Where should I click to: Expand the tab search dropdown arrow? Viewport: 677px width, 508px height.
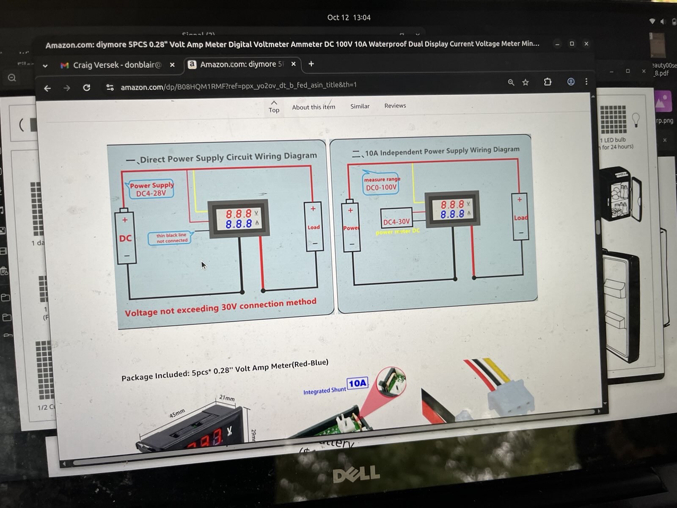click(x=45, y=66)
